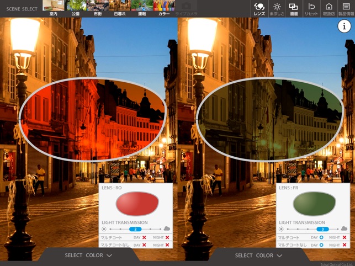
Task: Select the レンズ (lens) icon in toolbar
Action: (259, 8)
